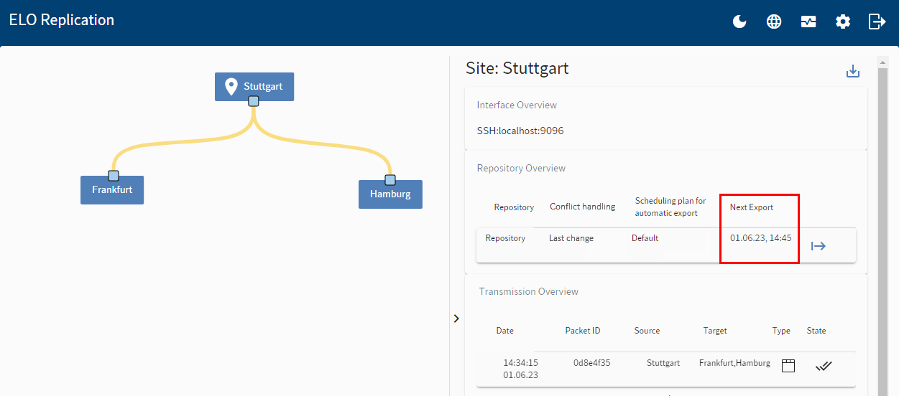Click the Next Export column header
Viewport: 899px width, 396px height.
(752, 207)
